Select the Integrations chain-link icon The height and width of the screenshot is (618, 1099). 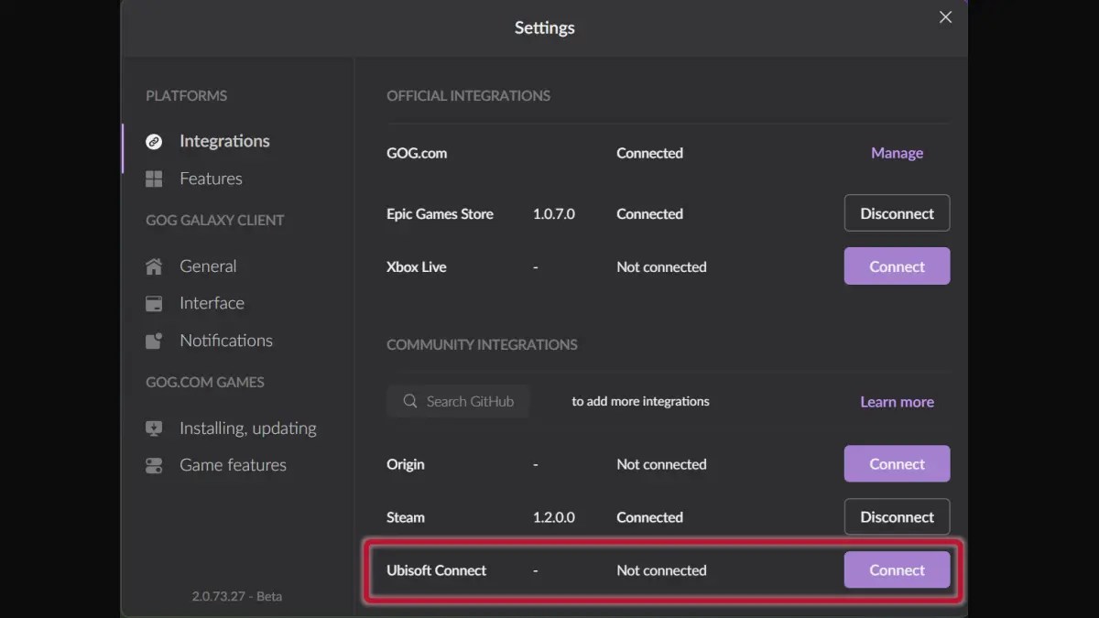tap(156, 140)
